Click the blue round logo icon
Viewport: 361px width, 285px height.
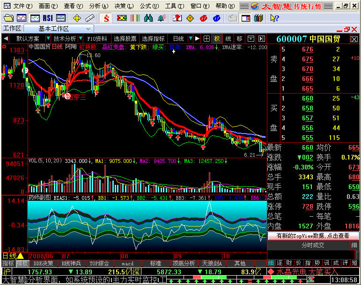coord(217,18)
